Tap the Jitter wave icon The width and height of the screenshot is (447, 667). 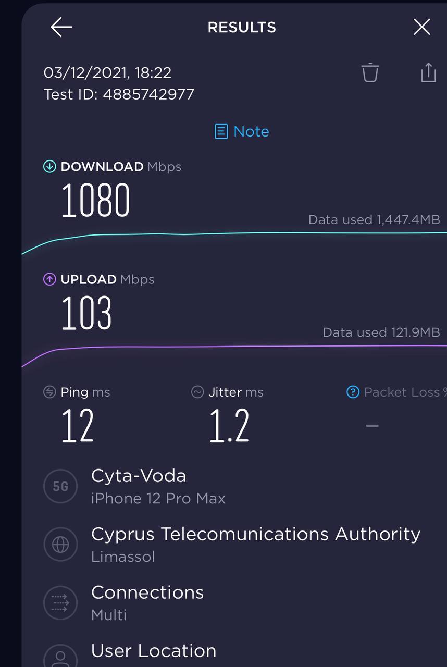197,392
